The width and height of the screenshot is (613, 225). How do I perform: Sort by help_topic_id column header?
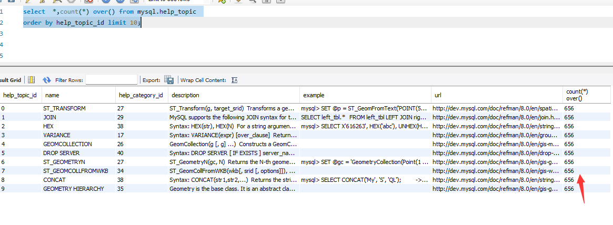[x=20, y=95]
